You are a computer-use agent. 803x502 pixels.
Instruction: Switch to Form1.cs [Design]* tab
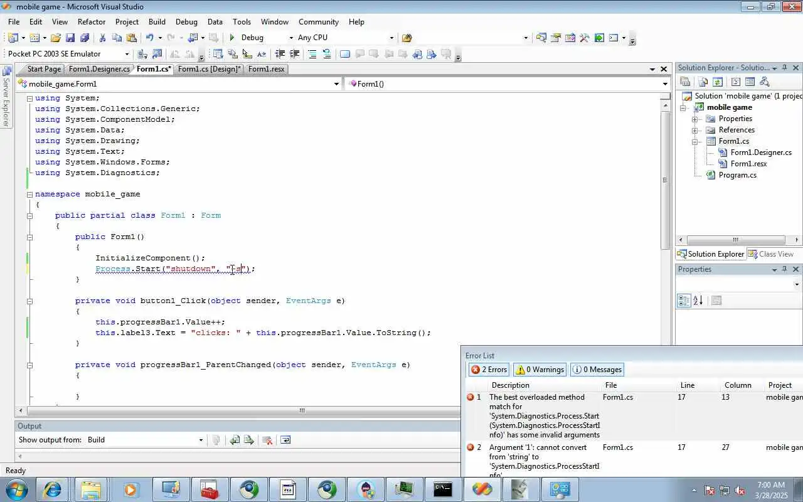coord(209,69)
